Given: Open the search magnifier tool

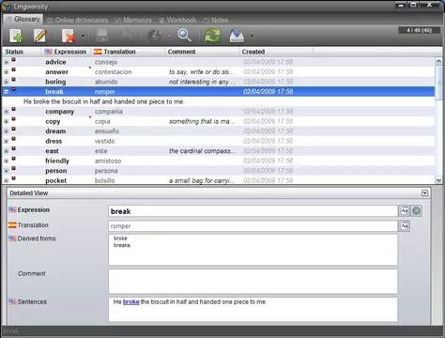Looking at the screenshot, I should (184, 35).
